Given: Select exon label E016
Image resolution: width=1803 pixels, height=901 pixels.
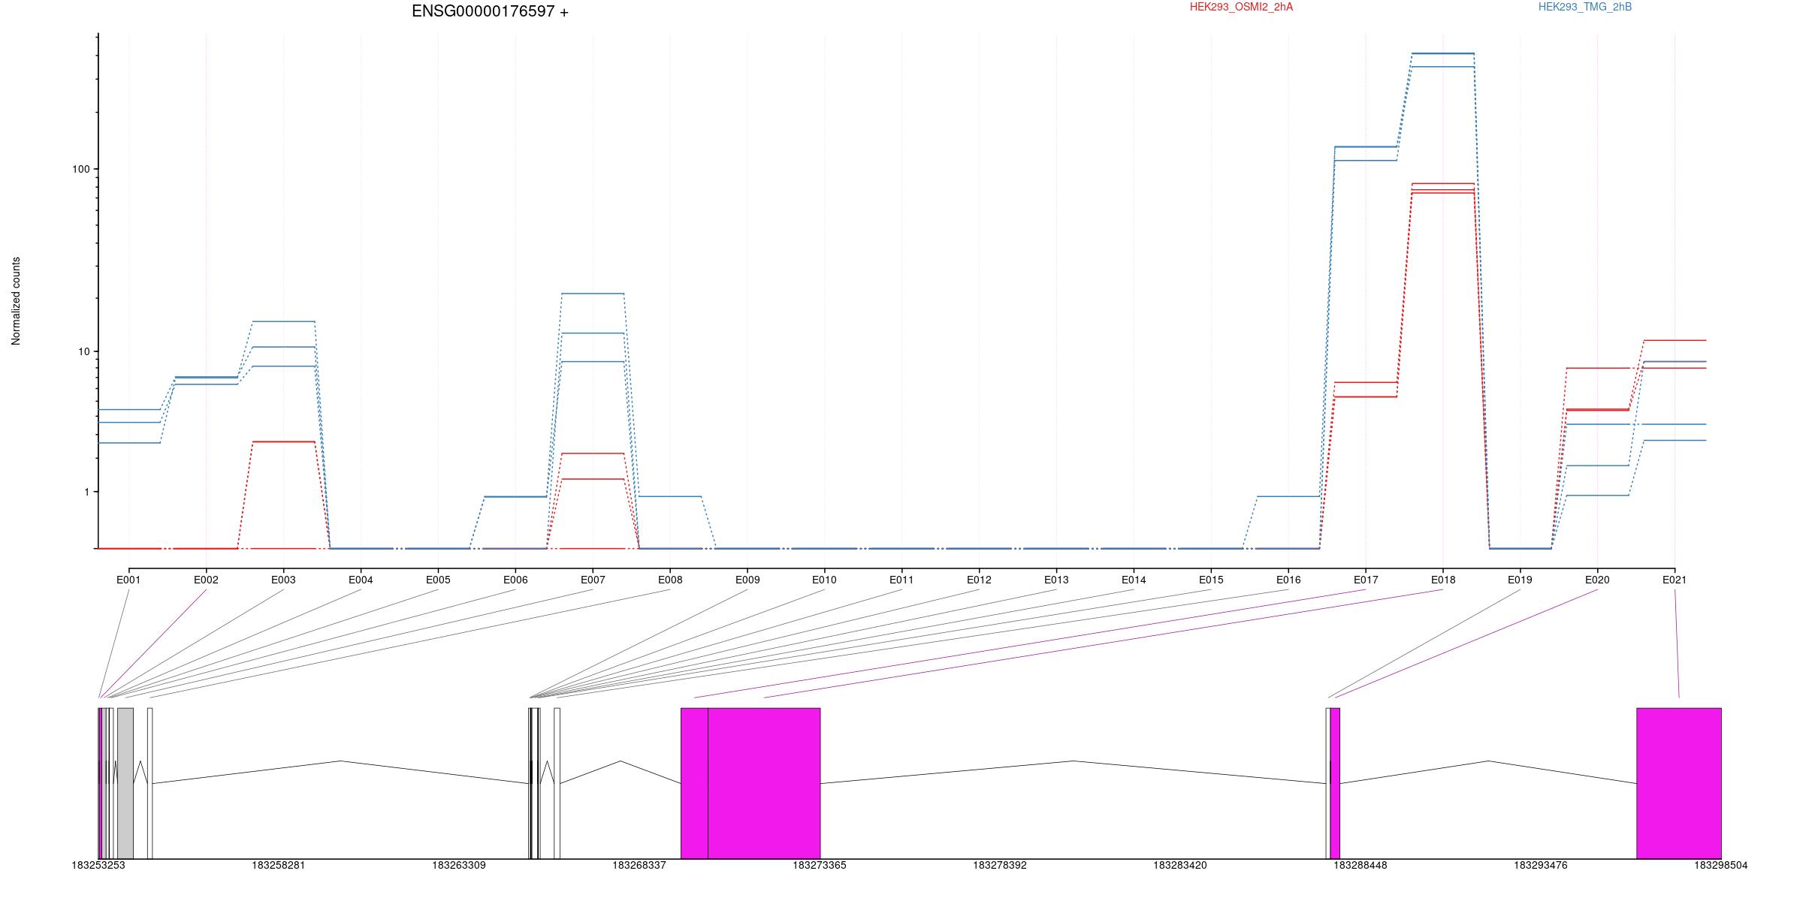Looking at the screenshot, I should click(x=1288, y=580).
